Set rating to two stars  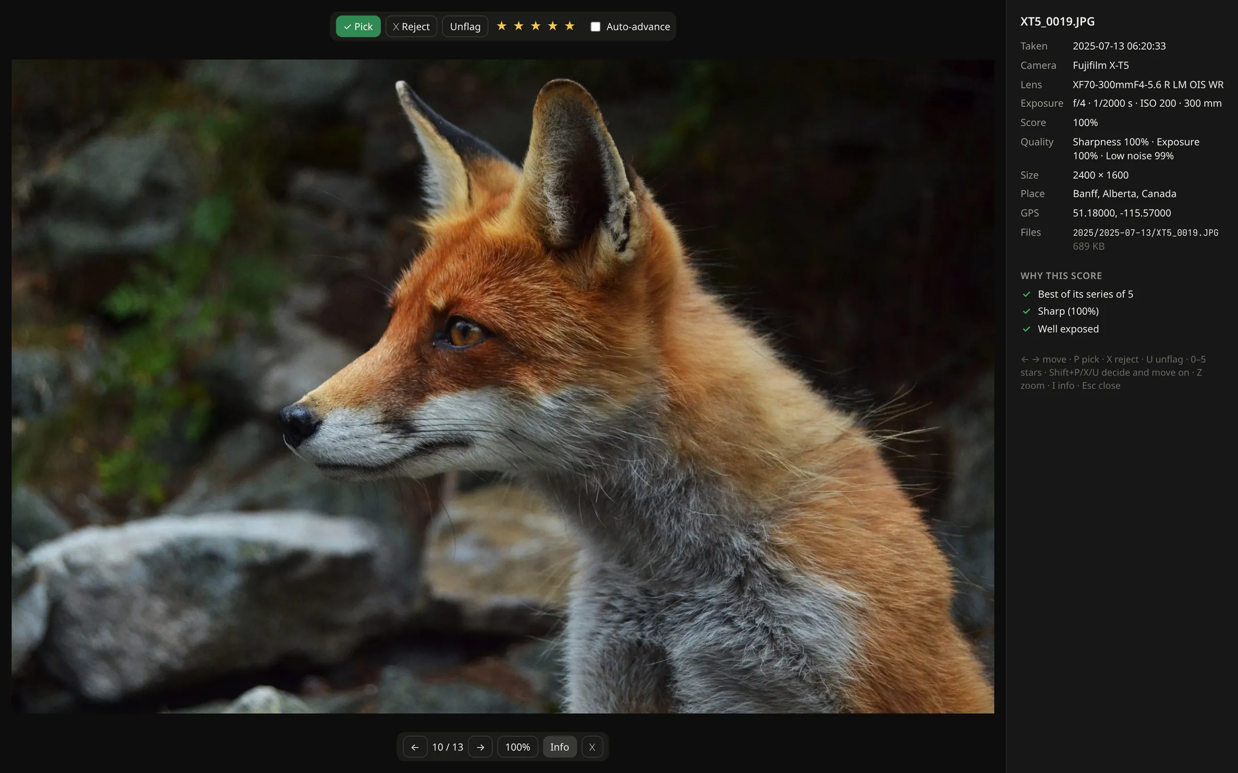coord(518,26)
